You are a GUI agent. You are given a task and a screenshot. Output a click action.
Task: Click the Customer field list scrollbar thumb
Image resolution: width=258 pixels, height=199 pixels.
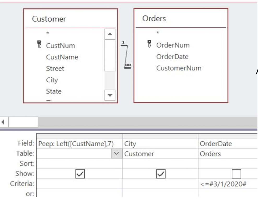[x=110, y=55]
